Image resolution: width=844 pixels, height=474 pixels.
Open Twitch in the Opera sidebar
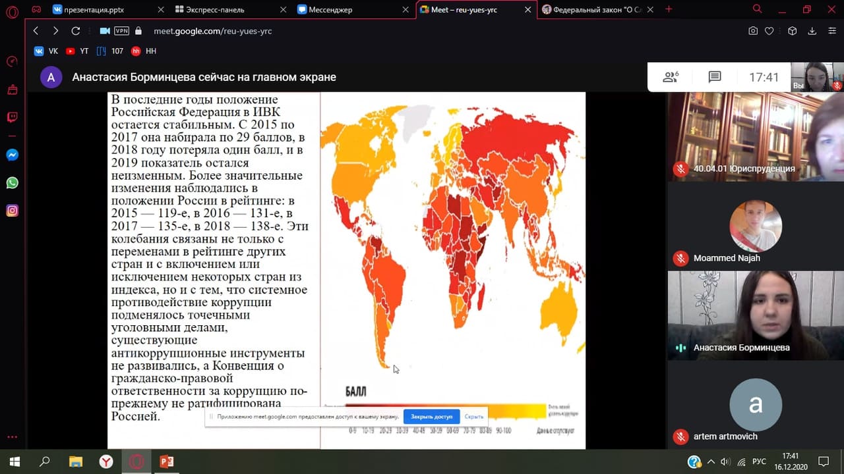pos(12,117)
